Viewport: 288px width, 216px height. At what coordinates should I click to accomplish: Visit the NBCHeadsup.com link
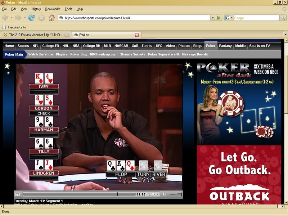click(x=104, y=54)
